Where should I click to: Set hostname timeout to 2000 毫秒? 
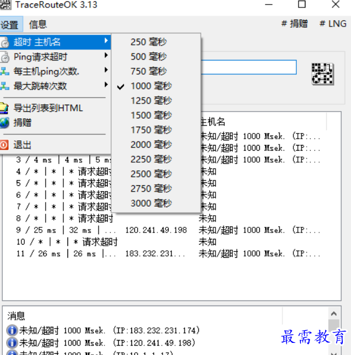click(156, 144)
